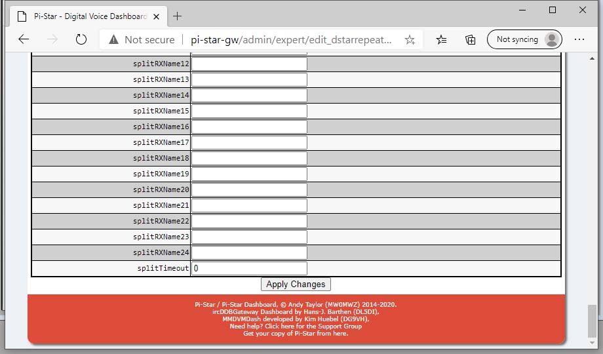Open the Not secure site warning
This screenshot has width=603, height=354.
tap(142, 39)
